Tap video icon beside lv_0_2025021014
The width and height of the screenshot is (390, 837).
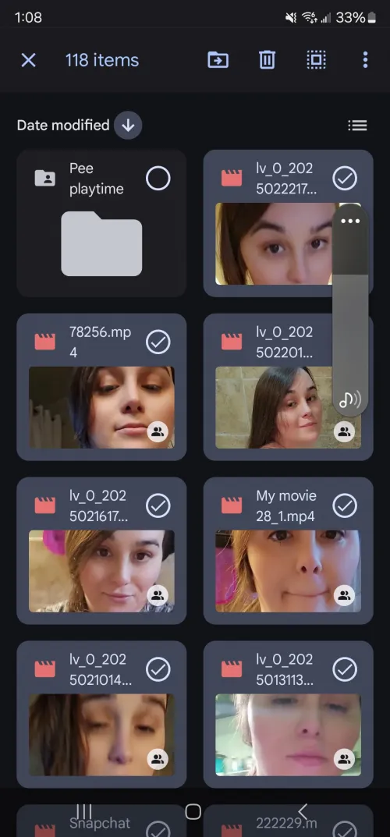[44, 669]
